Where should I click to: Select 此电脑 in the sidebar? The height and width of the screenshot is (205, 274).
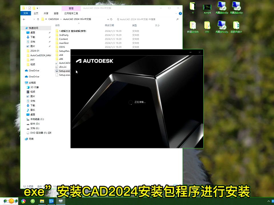32,83
